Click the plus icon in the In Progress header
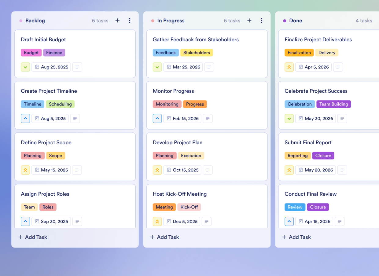379x276 pixels. tap(249, 20)
